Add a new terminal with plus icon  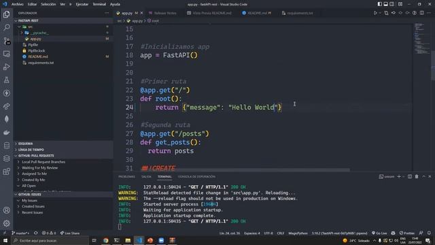pyautogui.click(x=399, y=176)
